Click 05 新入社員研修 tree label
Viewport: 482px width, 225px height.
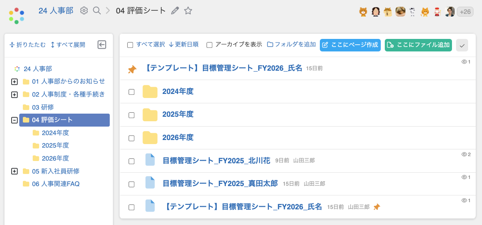tap(56, 171)
